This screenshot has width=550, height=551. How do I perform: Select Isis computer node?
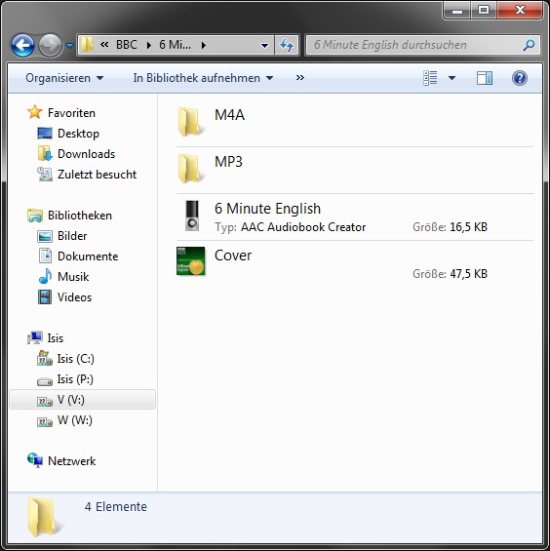click(56, 338)
